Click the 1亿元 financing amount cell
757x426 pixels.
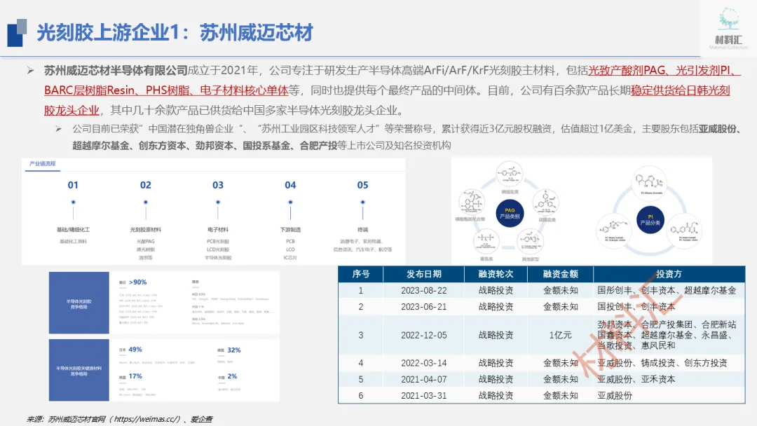click(x=561, y=335)
